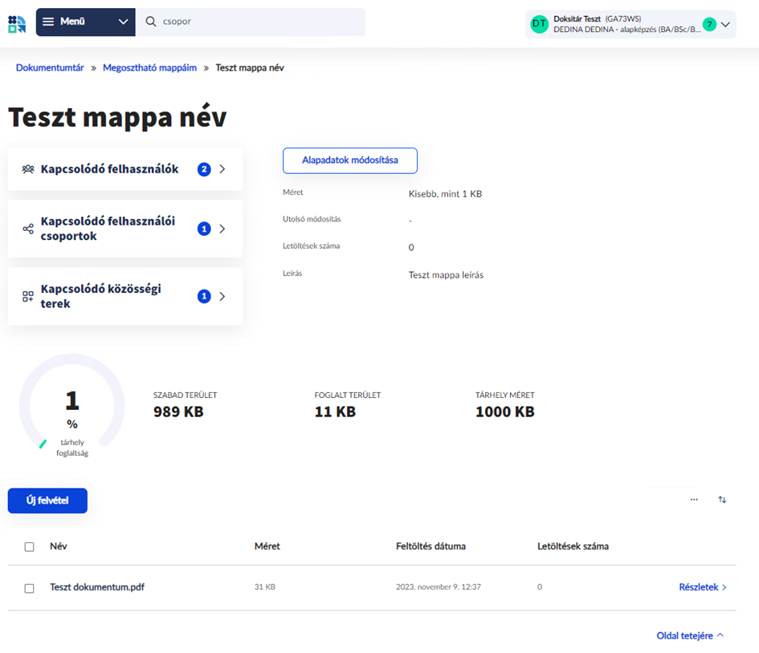Click the share icon for felhasználói csoportok
Image resolution: width=759 pixels, height=653 pixels.
pyautogui.click(x=28, y=229)
